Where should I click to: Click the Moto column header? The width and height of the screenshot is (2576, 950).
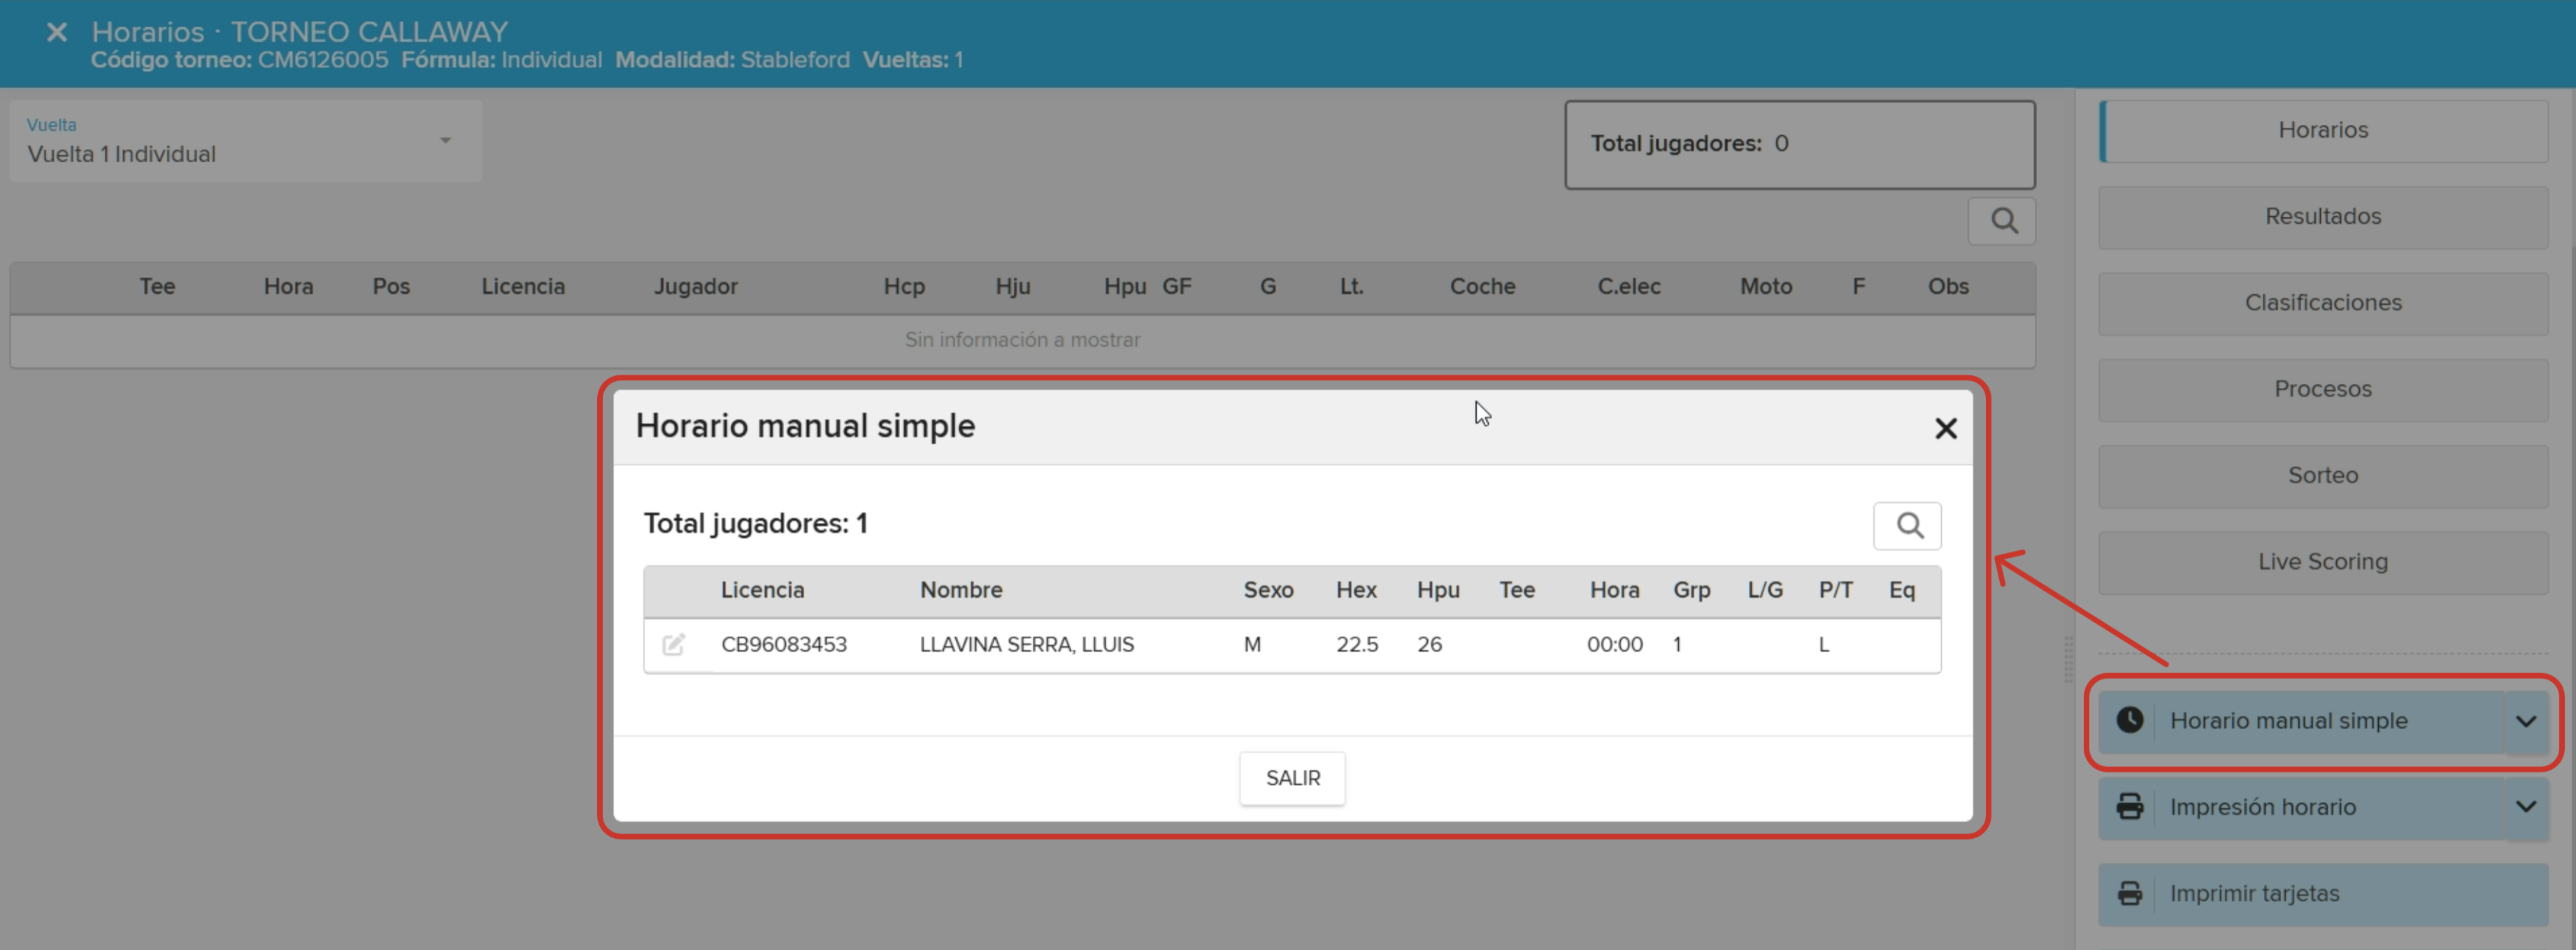1765,287
